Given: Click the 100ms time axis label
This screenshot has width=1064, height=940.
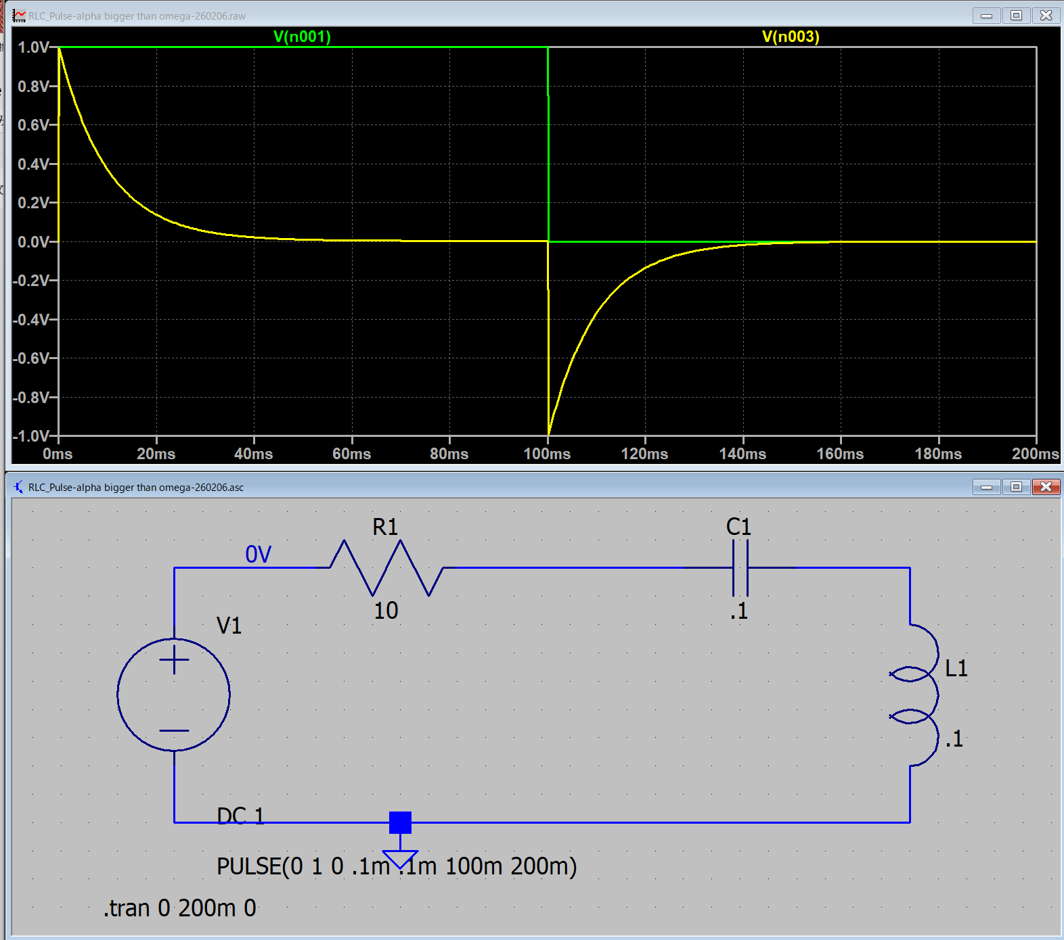Looking at the screenshot, I should (547, 454).
